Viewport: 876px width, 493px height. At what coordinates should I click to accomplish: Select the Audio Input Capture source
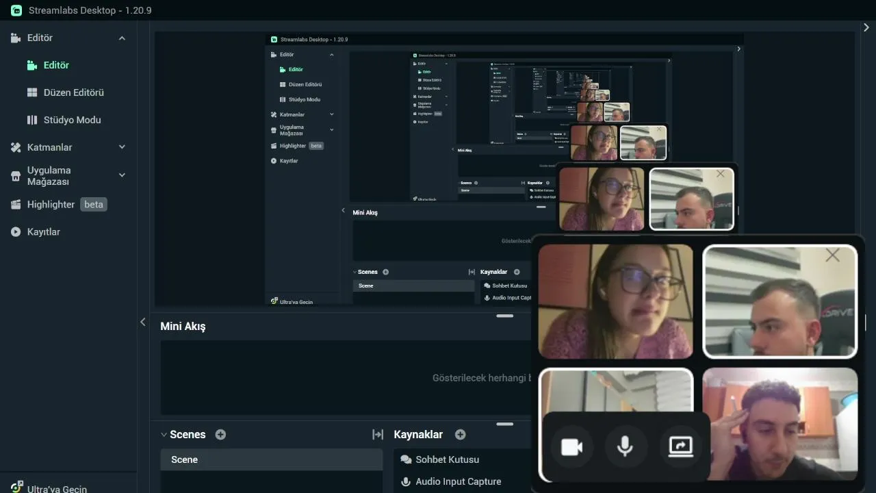(458, 481)
